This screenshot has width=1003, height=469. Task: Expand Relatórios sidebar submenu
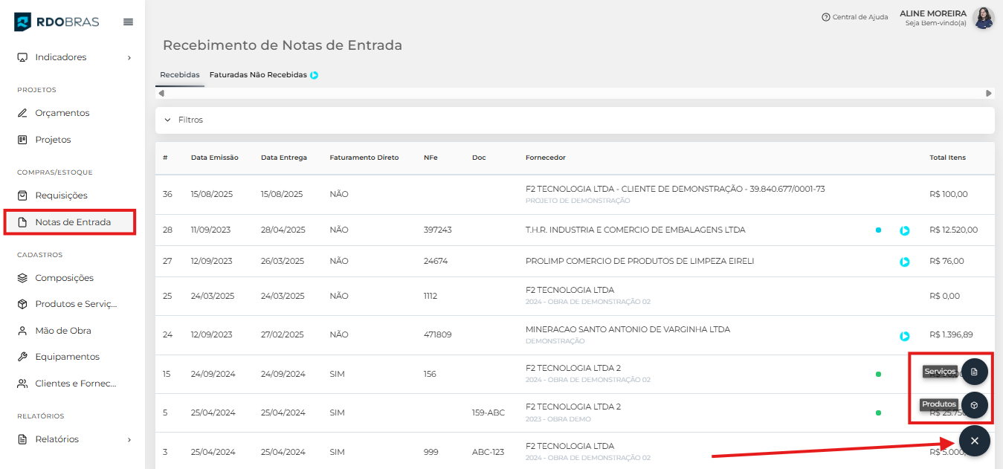[129, 439]
